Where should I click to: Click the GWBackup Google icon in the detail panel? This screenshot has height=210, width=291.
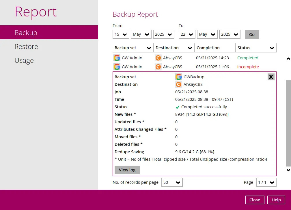point(179,77)
